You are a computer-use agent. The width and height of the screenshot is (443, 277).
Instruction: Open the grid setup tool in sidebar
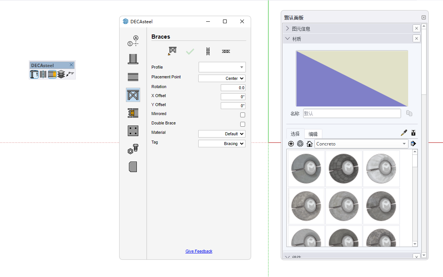[x=133, y=41]
